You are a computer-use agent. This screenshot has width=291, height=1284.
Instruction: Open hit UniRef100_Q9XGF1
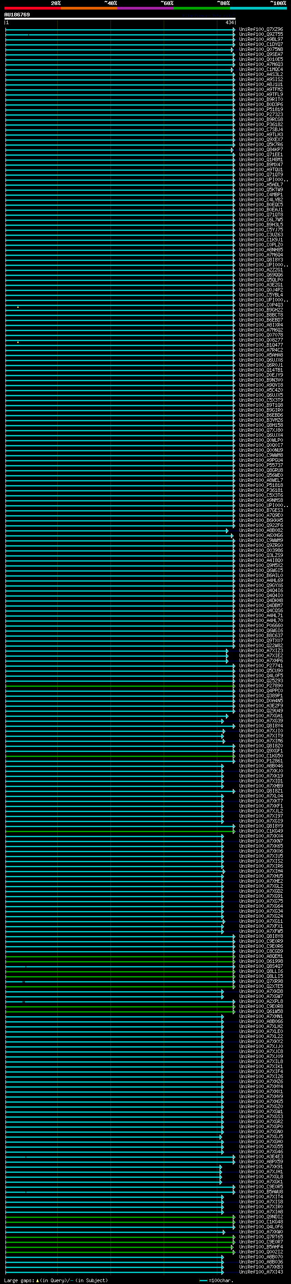261,751
